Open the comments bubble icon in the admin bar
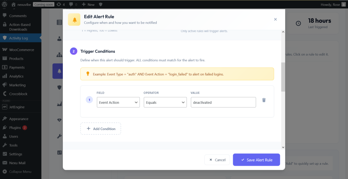The image size is (348, 179). click(73, 4)
